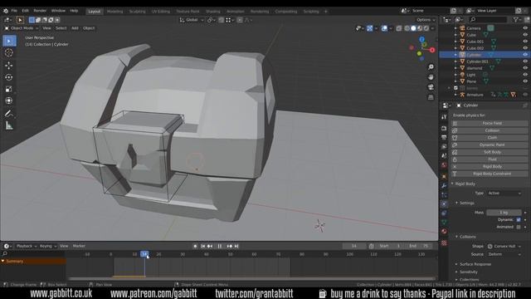
Task: Switch perspective/orthographic grid icon
Action: (x=431, y=97)
